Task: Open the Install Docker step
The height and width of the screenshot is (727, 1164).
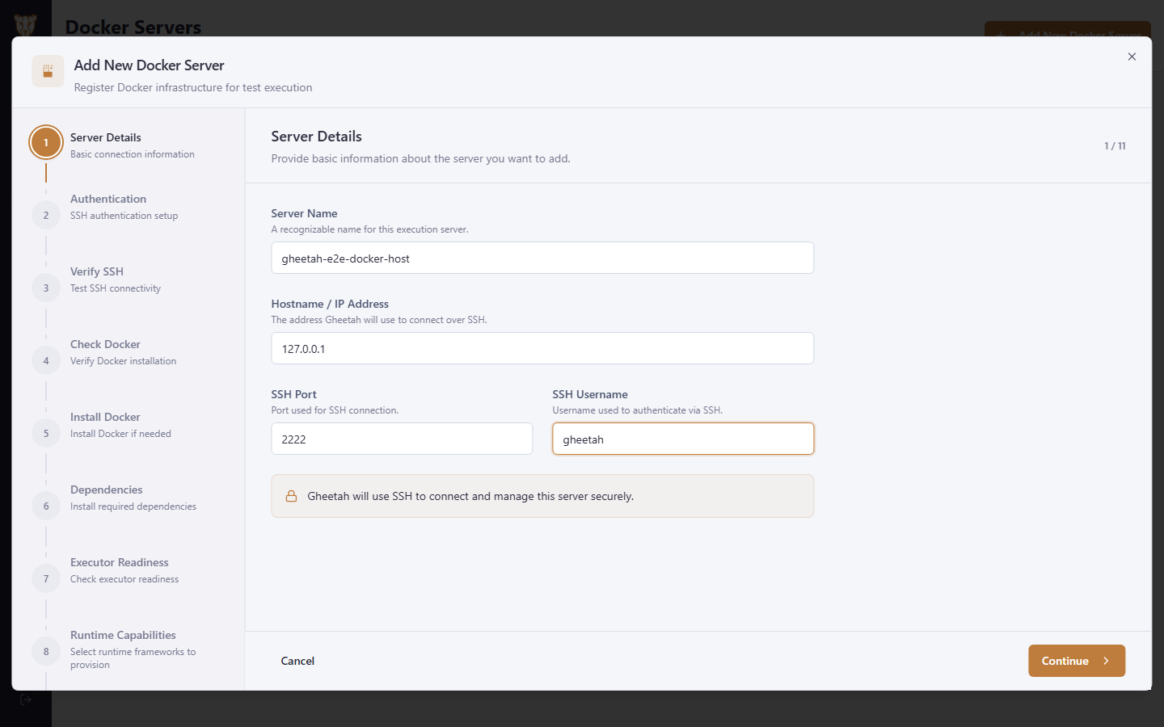Action: tap(105, 417)
